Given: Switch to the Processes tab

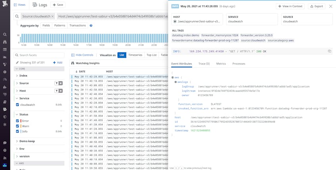Looking at the screenshot, I should point(239,64).
